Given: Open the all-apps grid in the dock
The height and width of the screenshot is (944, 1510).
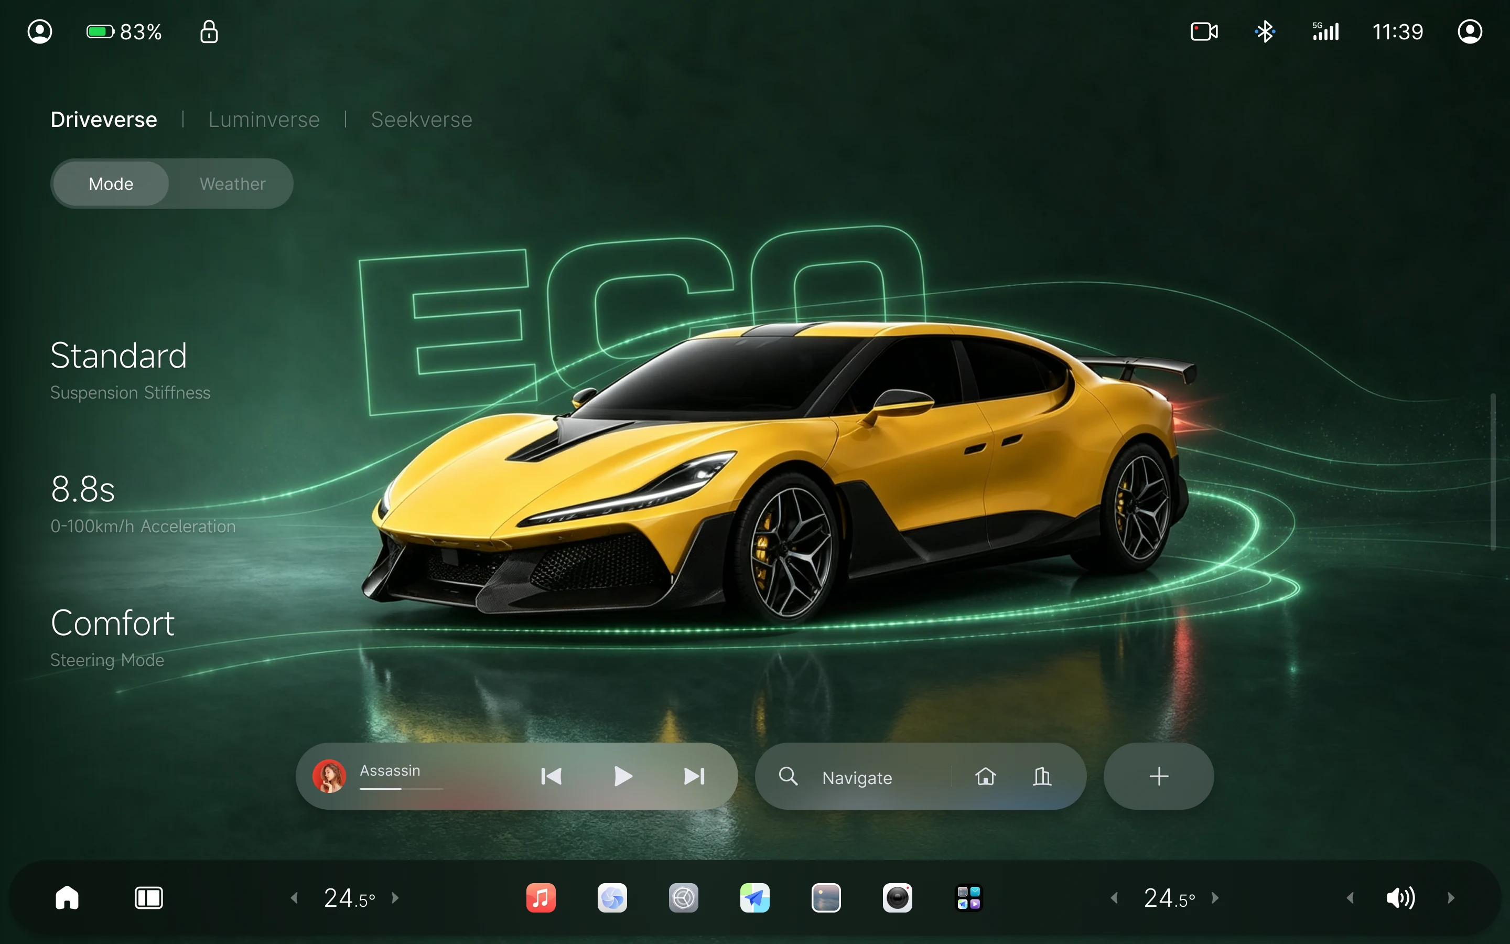Looking at the screenshot, I should click(969, 898).
